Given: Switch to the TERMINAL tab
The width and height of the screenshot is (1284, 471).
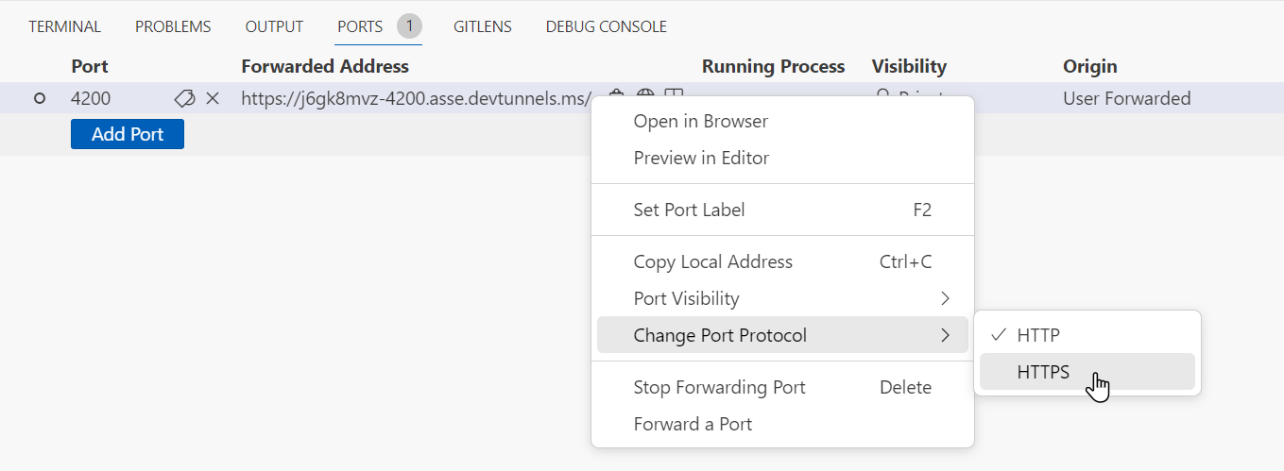Looking at the screenshot, I should 64,26.
